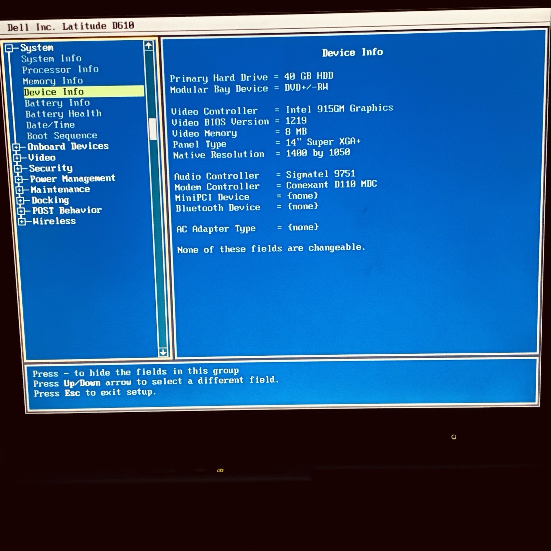Click the scrollbar up arrow
Image resolution: width=551 pixels, height=551 pixels.
point(148,46)
